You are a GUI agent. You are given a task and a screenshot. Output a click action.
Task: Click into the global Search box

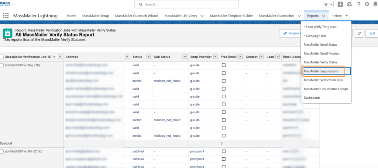click(186, 4)
